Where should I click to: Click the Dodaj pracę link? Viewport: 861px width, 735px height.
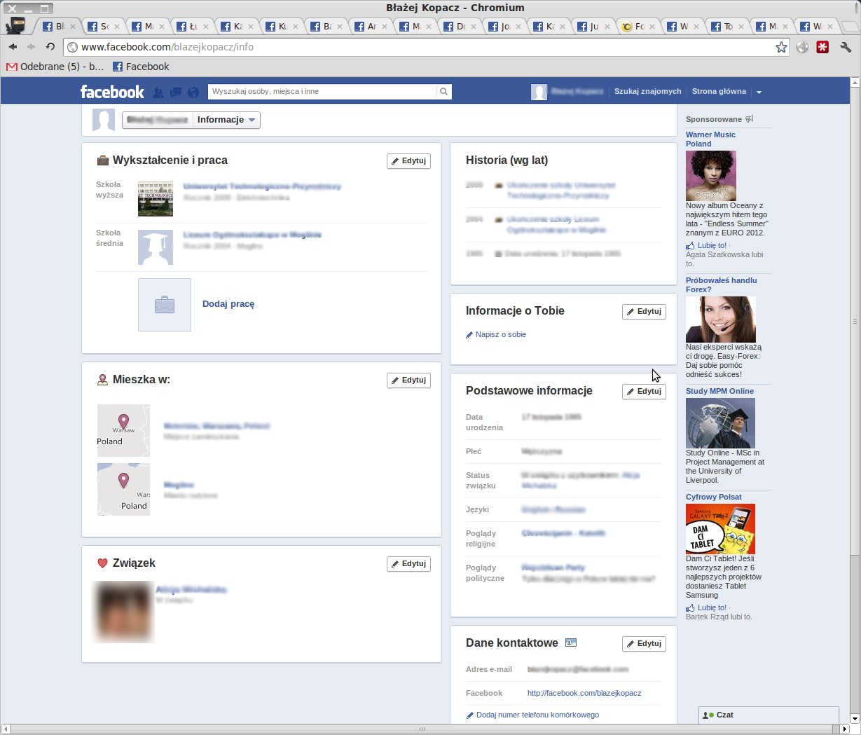(x=228, y=304)
